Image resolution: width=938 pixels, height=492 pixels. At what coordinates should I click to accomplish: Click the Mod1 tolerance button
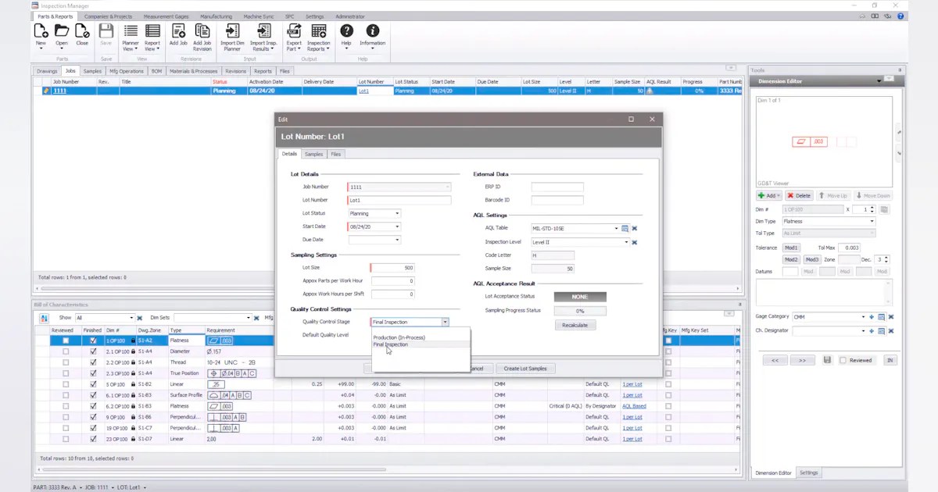pyautogui.click(x=791, y=248)
